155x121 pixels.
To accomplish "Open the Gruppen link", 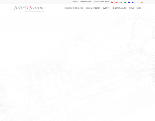I will click(75, 2).
